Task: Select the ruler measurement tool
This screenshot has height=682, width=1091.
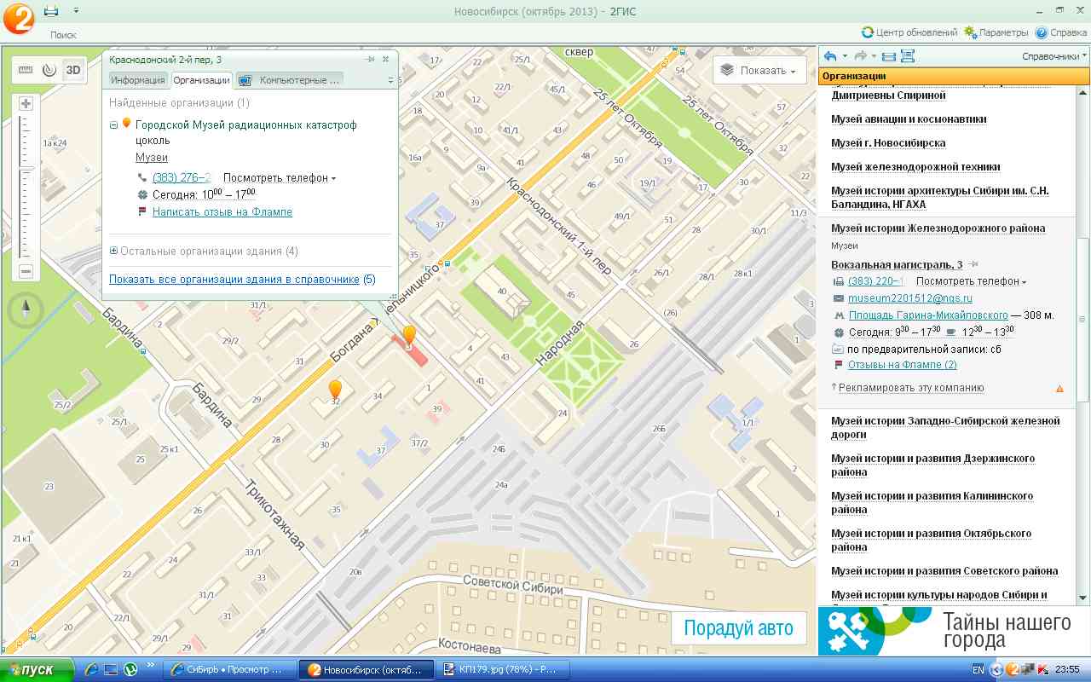Action: coord(26,70)
